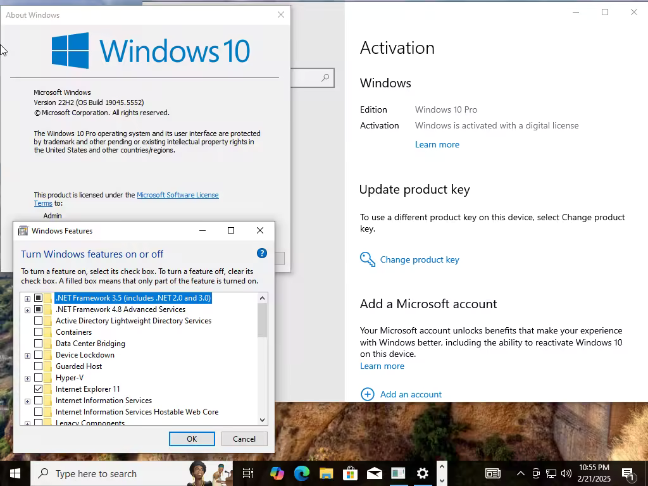
Task: Click the features list scroll up arrow
Action: (x=262, y=298)
